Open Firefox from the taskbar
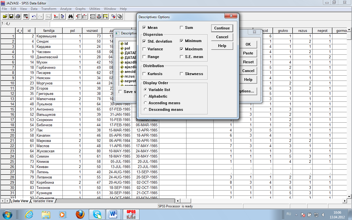This screenshot has width=352, height=220. tap(80, 214)
